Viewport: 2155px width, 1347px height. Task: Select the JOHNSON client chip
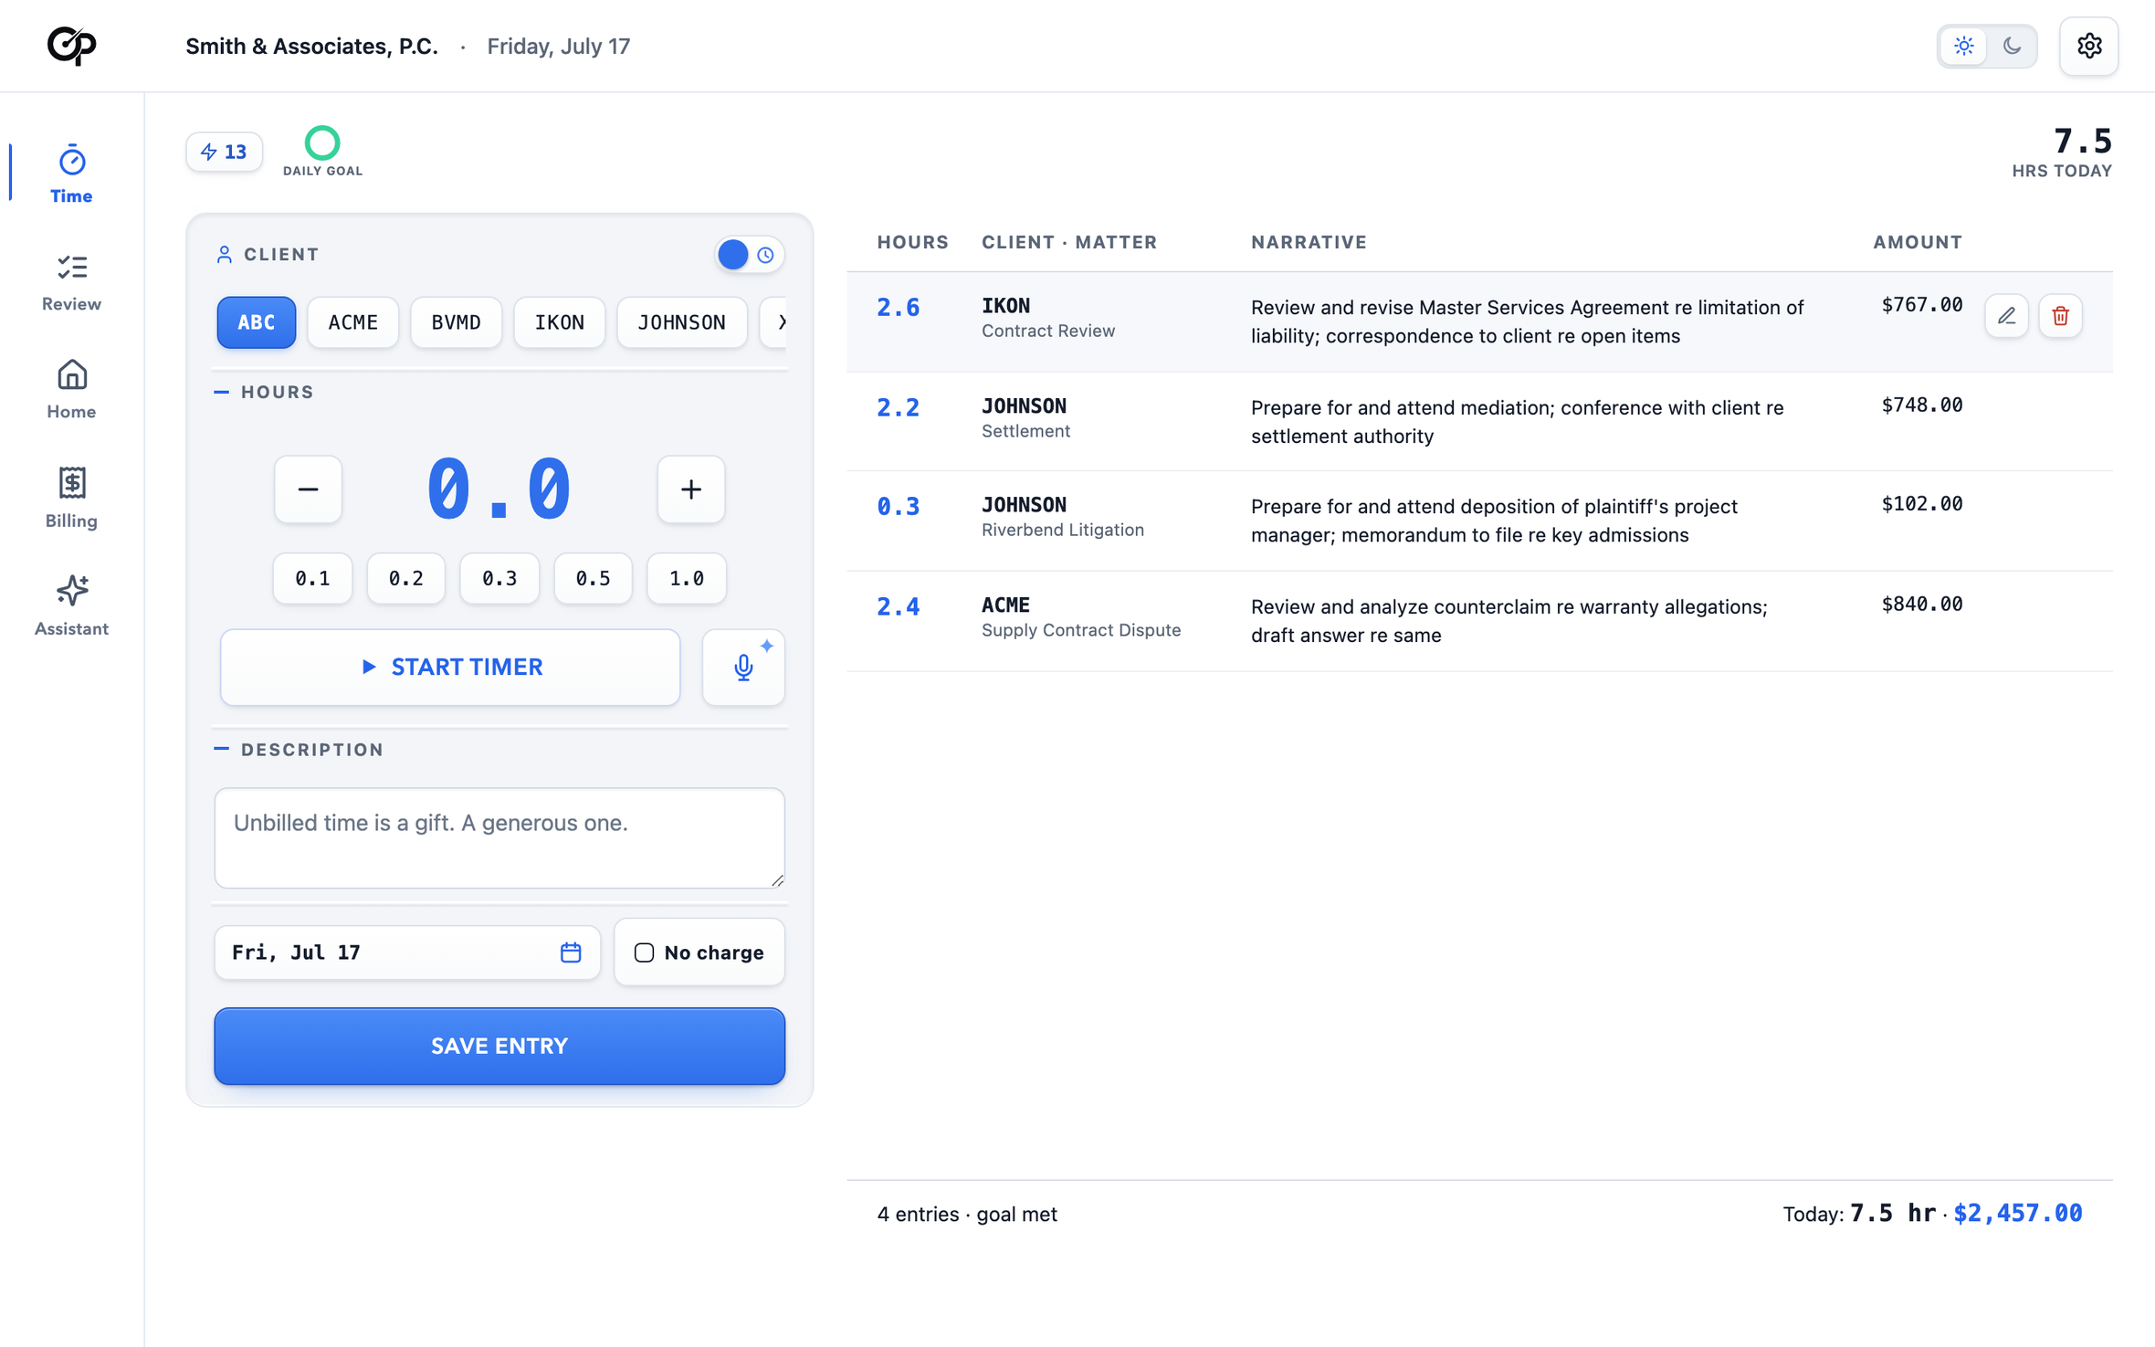tap(681, 322)
